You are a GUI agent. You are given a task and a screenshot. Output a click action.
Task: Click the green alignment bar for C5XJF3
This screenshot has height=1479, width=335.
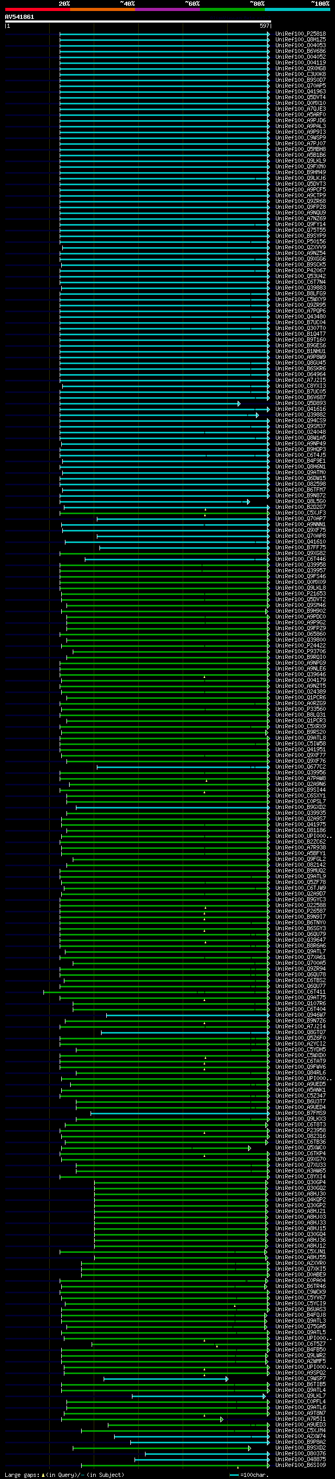[165, 513]
